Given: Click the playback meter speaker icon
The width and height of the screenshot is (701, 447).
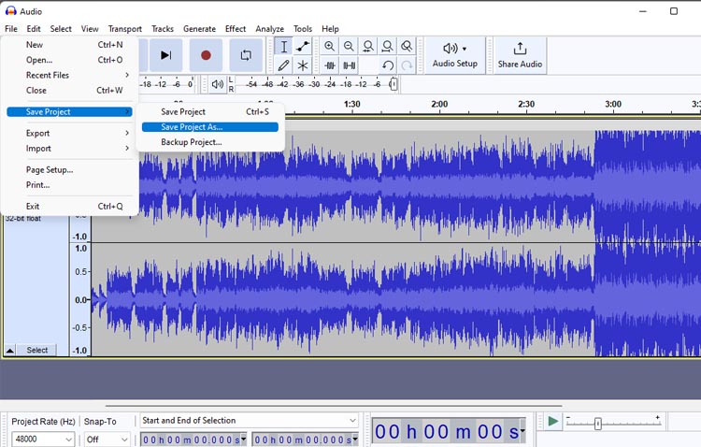Looking at the screenshot, I should (217, 84).
